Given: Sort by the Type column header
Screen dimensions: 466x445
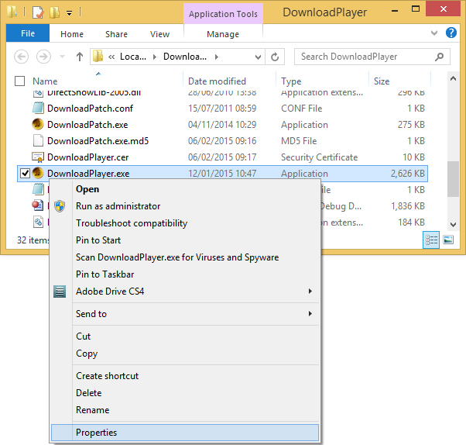Looking at the screenshot, I should 291,81.
